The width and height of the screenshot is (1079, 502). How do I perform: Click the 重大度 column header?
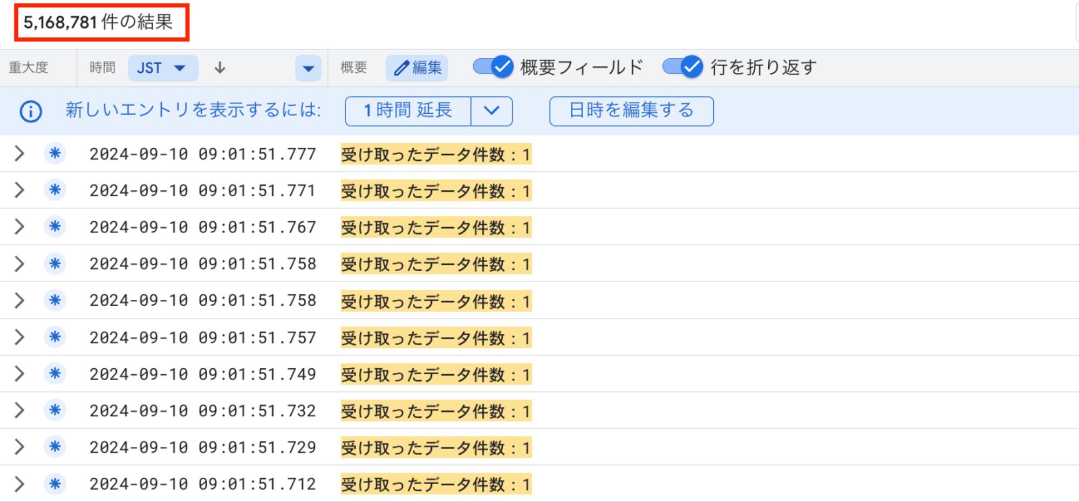tap(29, 68)
